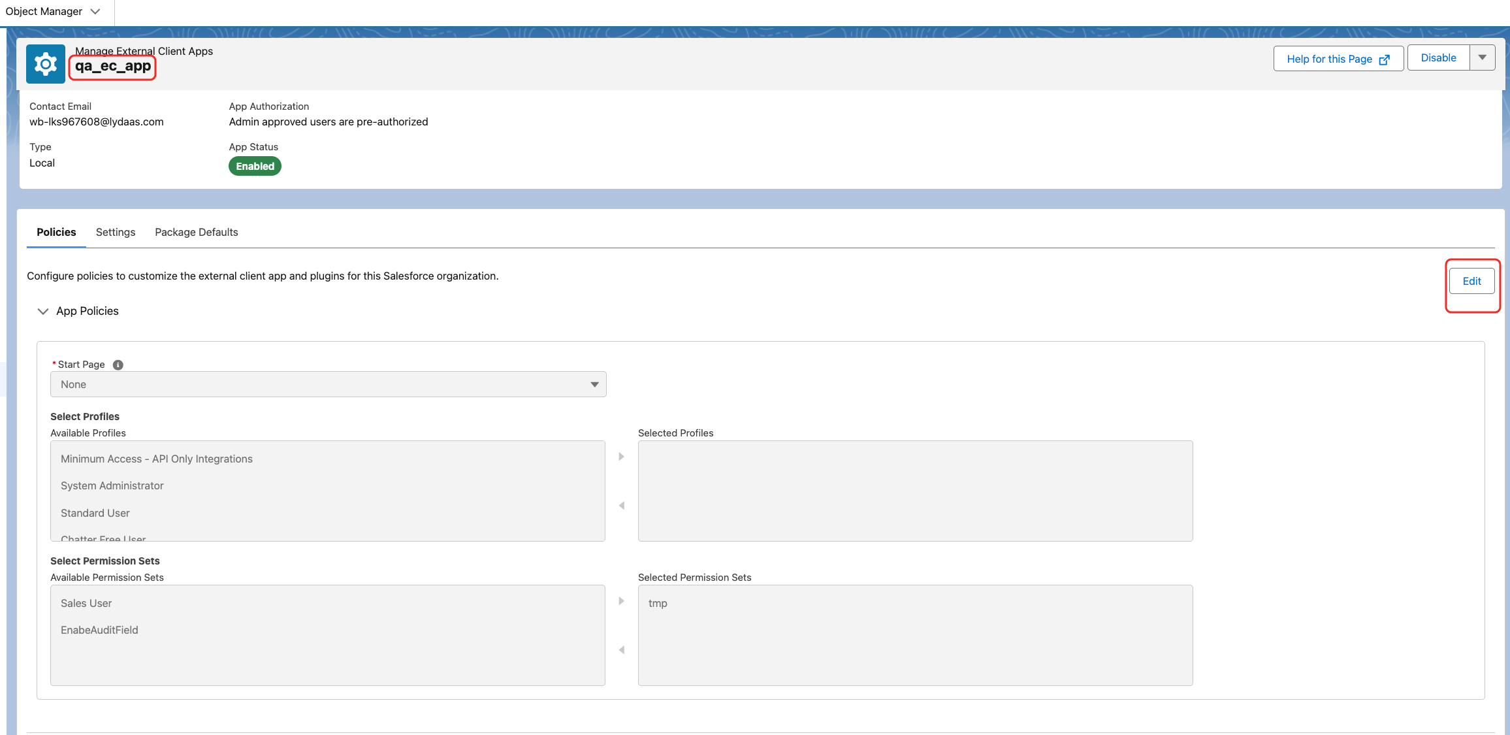Select the Policies tab
The image size is (1510, 735).
click(56, 233)
